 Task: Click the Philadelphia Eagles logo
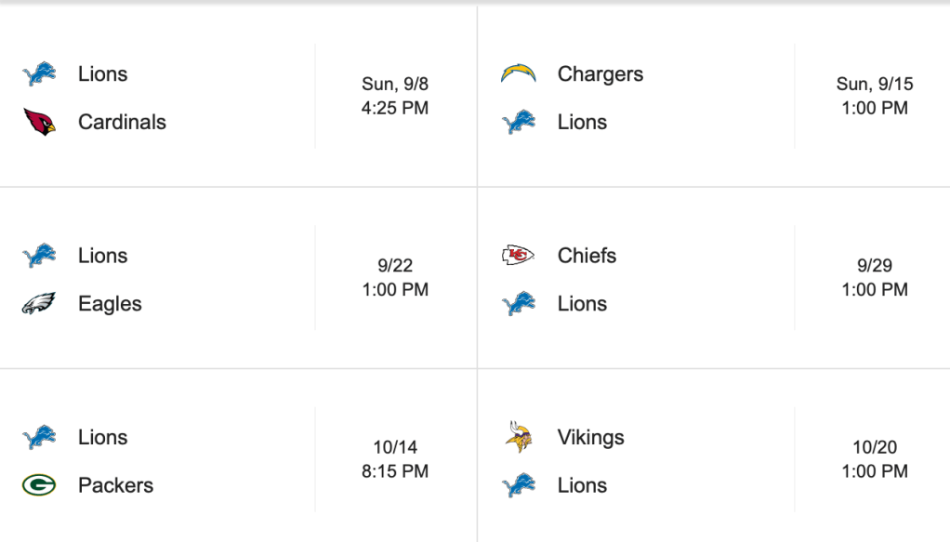click(x=39, y=303)
